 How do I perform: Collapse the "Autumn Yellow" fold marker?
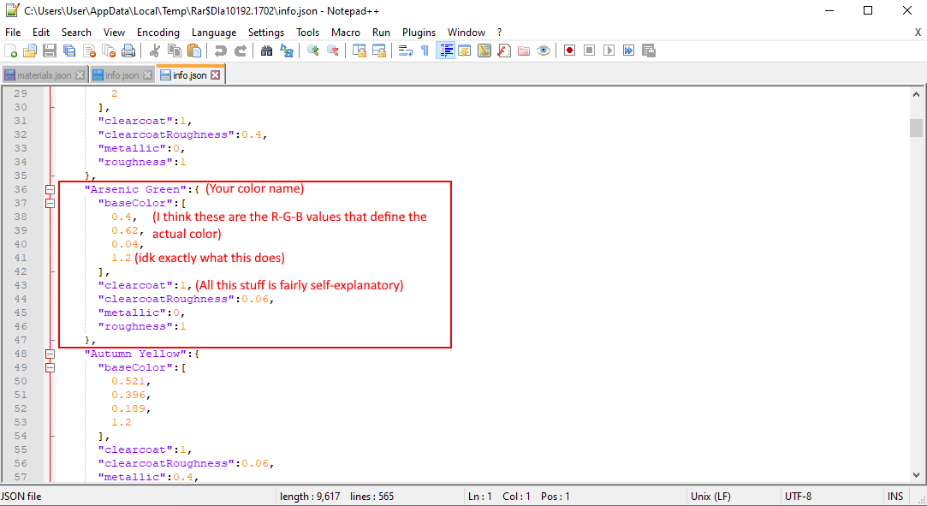[51, 354]
